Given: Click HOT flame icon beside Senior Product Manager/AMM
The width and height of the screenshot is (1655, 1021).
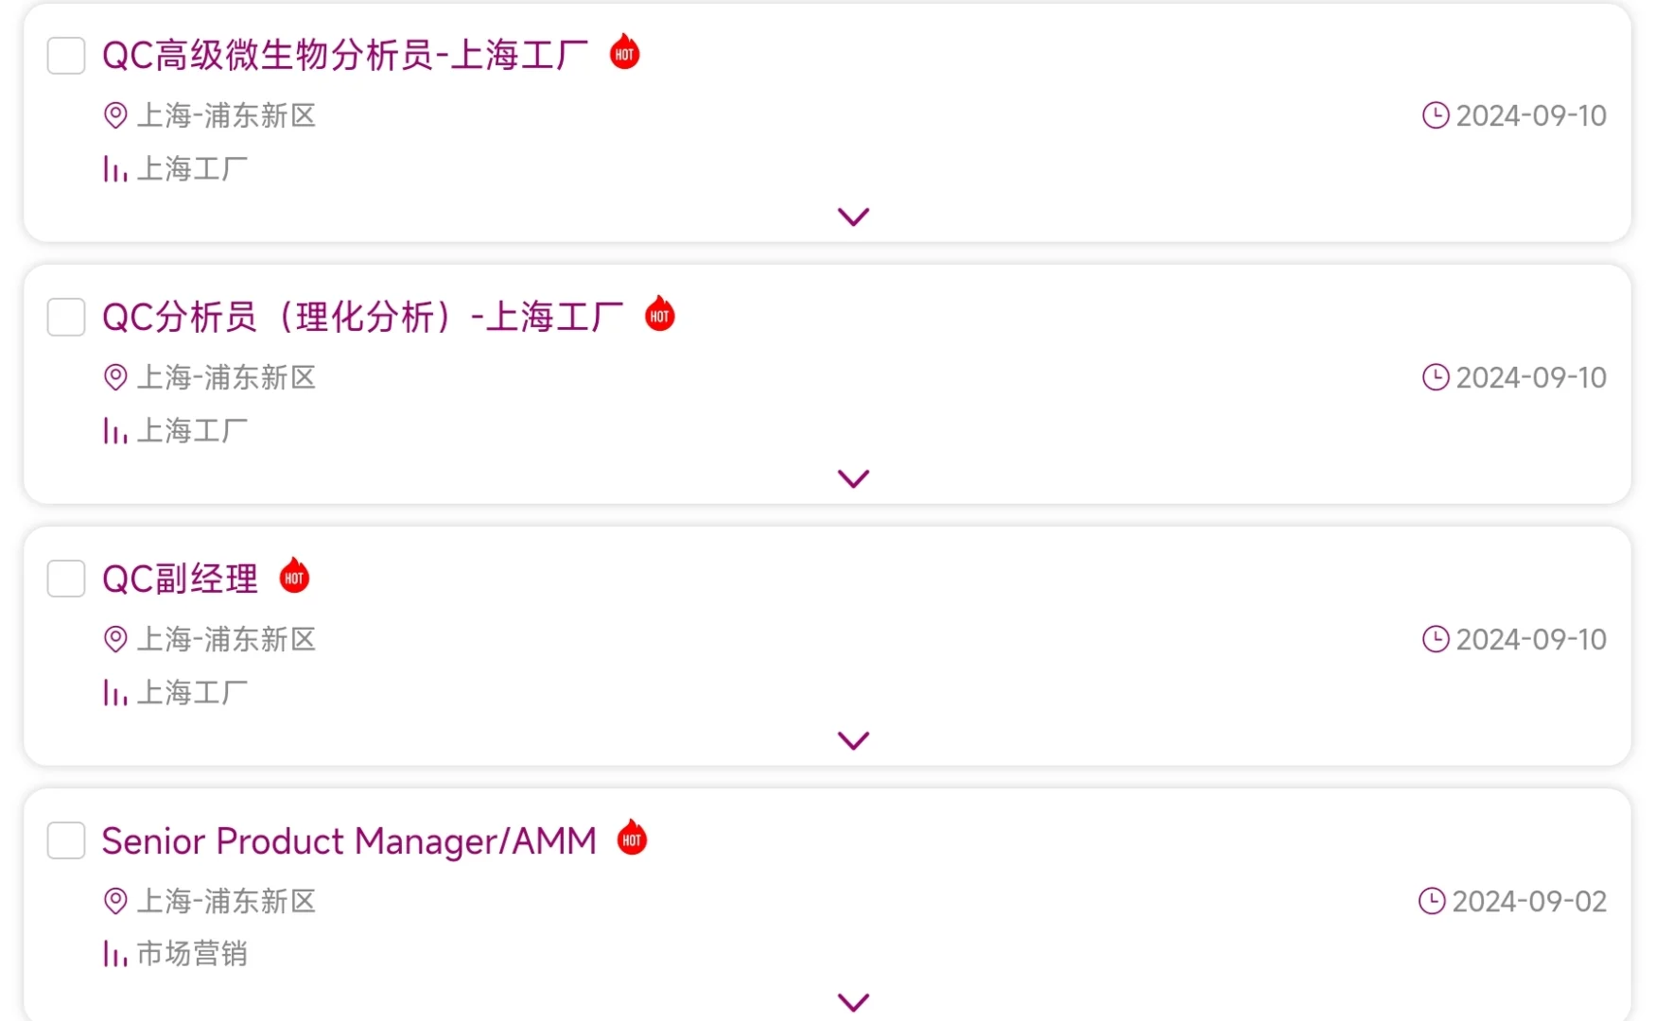Looking at the screenshot, I should [x=632, y=838].
